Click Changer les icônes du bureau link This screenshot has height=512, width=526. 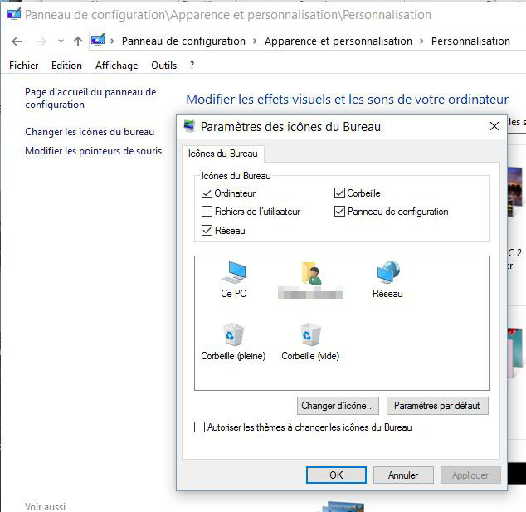click(x=90, y=132)
